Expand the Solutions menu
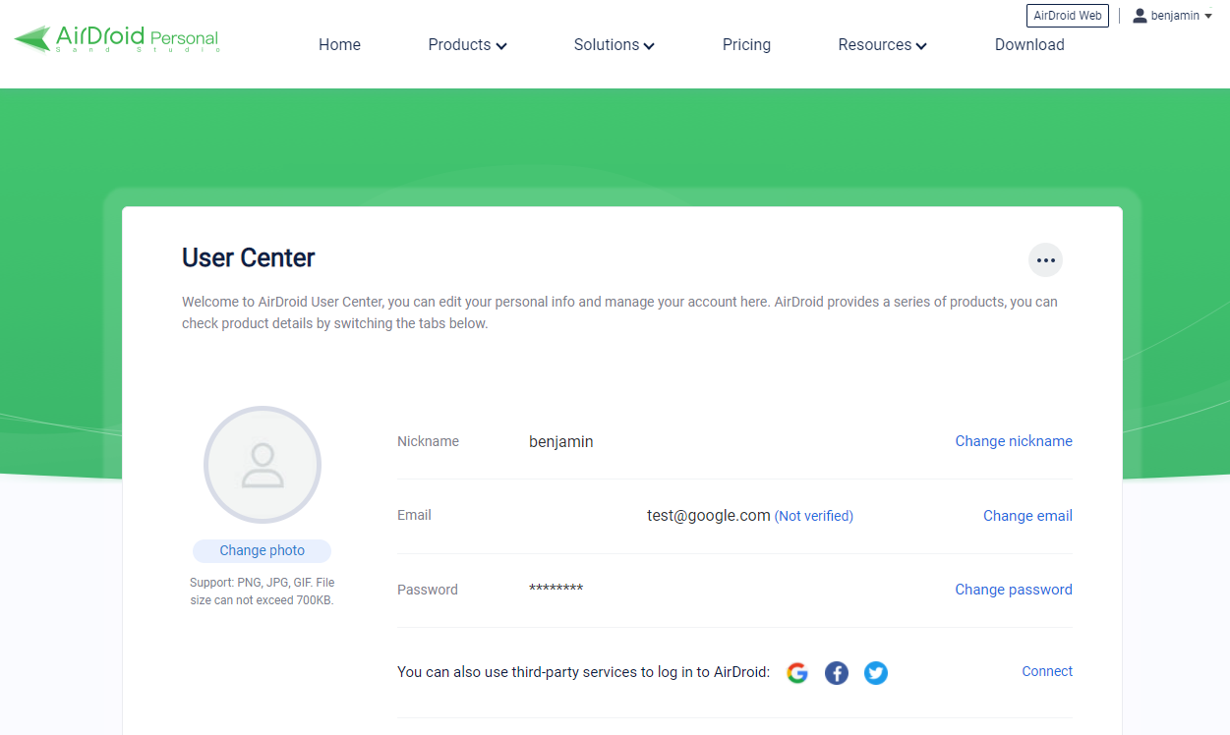1230x735 pixels. point(614,44)
